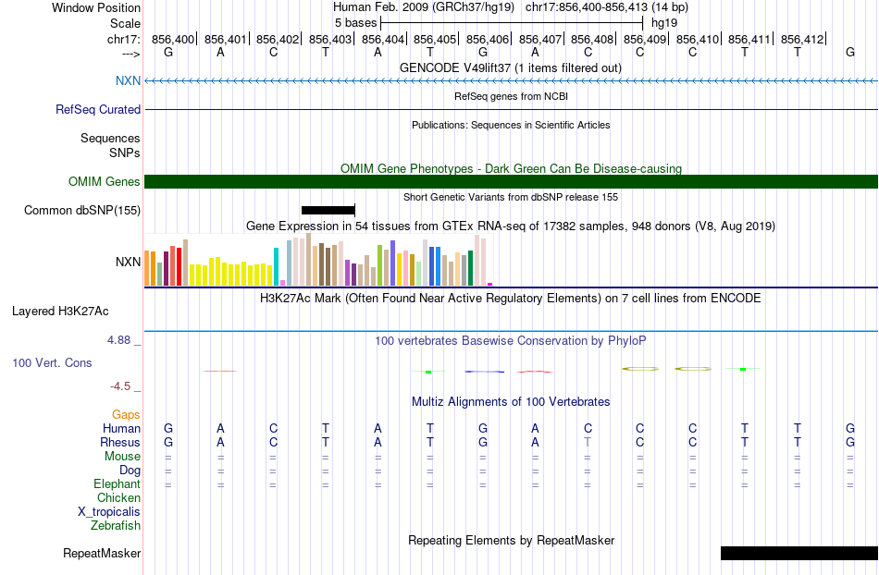Click the chr17:856,400-856,413 (14 bp) position text
The width and height of the screenshot is (879, 575).
(607, 7)
